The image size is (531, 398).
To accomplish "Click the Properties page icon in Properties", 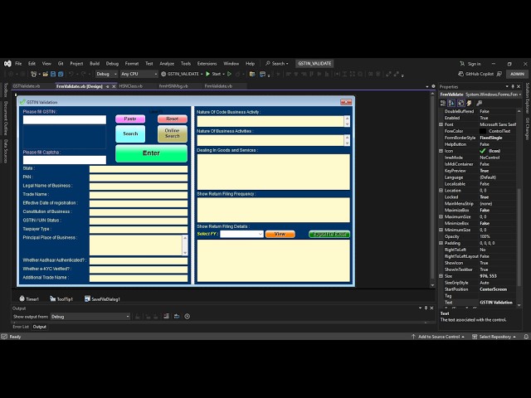I will click(x=460, y=103).
